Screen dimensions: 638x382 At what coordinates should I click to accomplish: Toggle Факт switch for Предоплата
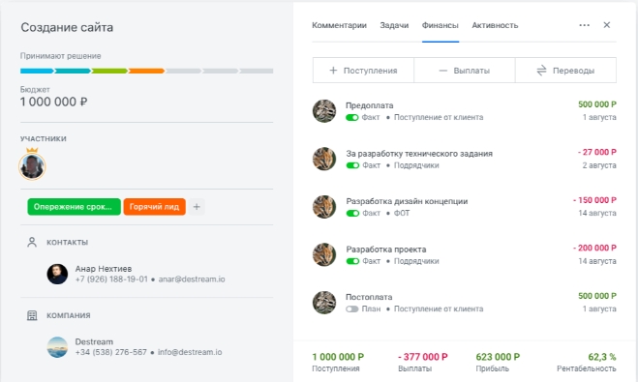[352, 117]
